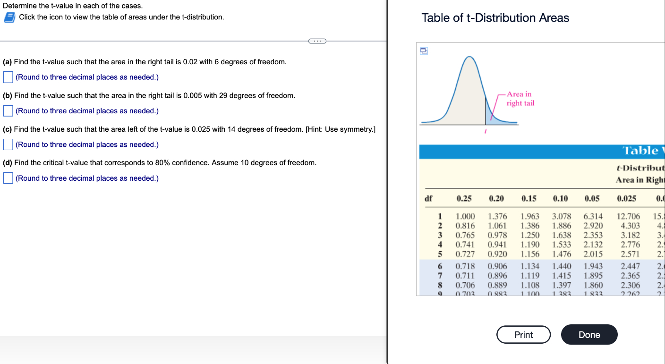Open the pop-out window icon in the table viewer

(423, 51)
